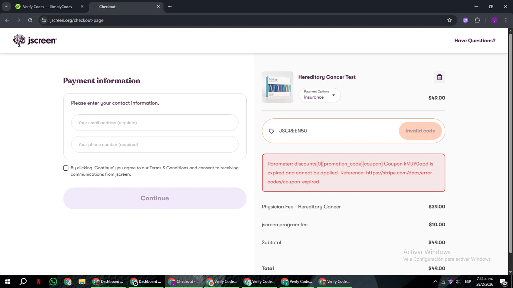Screen dimensions: 513x288
Task: Click the Hereditary Cancer Test title
Action: pyautogui.click(x=327, y=77)
